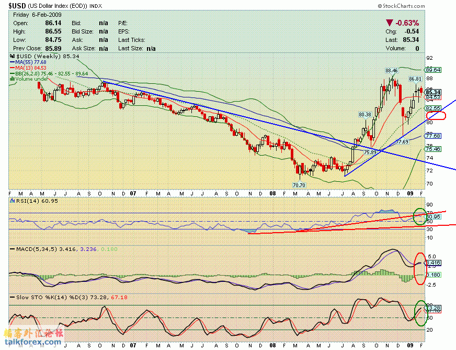Click the 80.38 price label
Image resolution: width=456 pixels, height=350 pixels.
coord(364,115)
